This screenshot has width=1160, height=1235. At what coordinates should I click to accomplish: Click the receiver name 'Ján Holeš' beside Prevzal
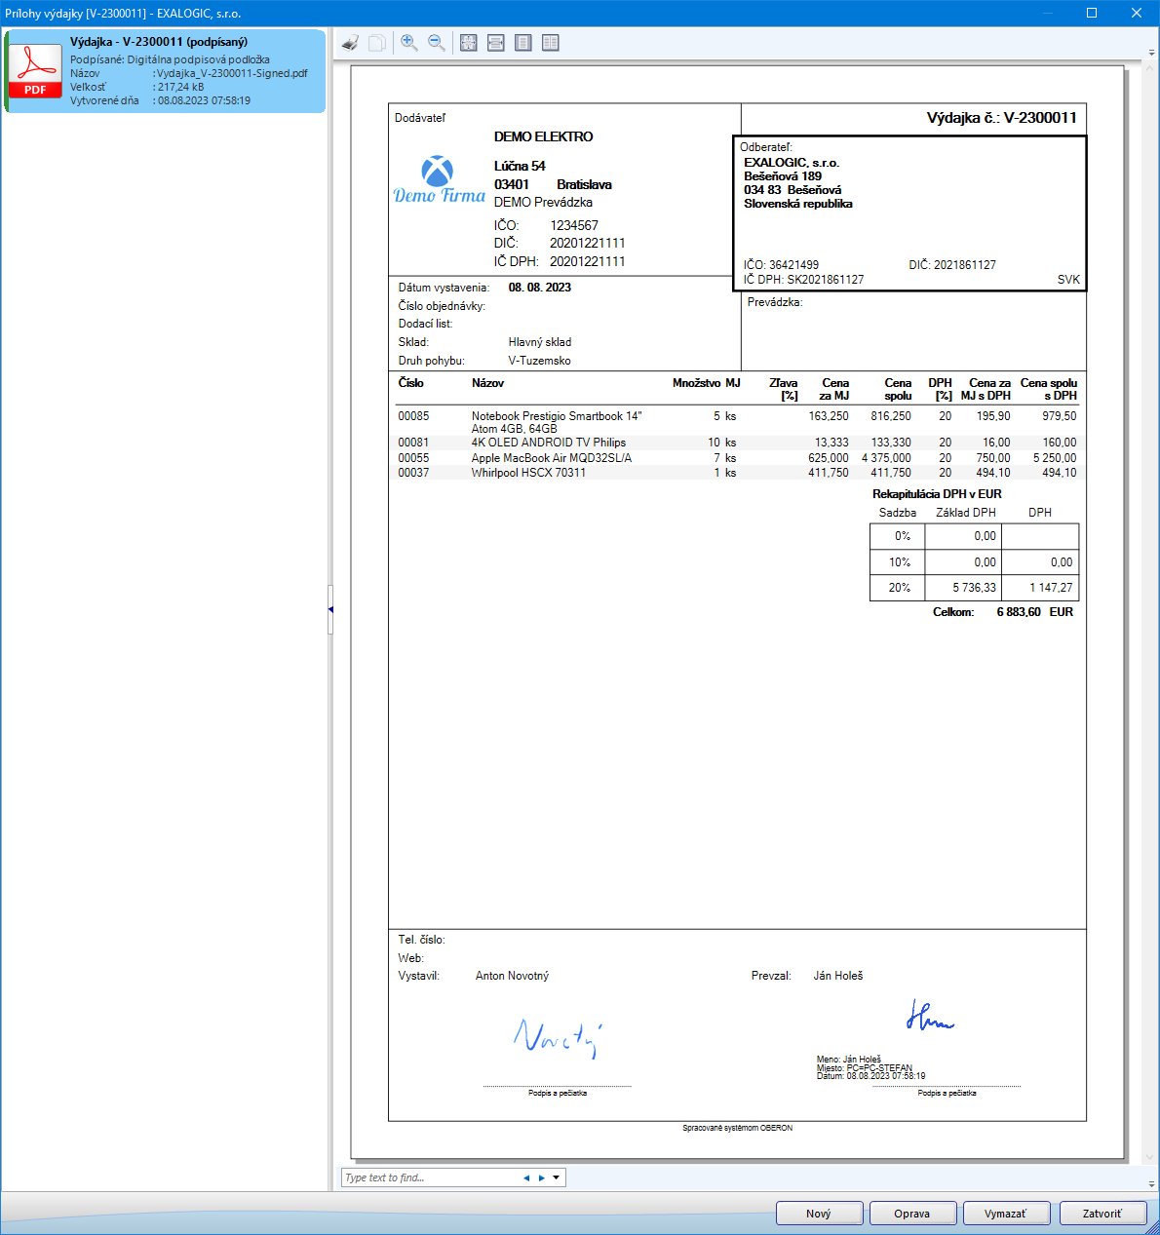pyautogui.click(x=838, y=976)
